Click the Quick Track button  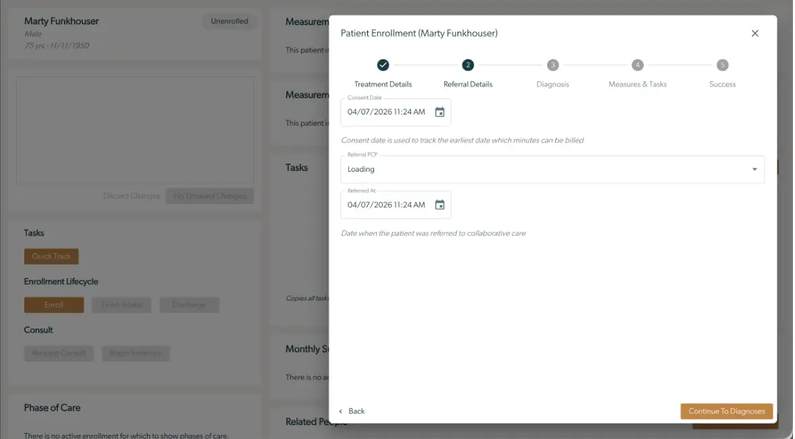(x=51, y=256)
